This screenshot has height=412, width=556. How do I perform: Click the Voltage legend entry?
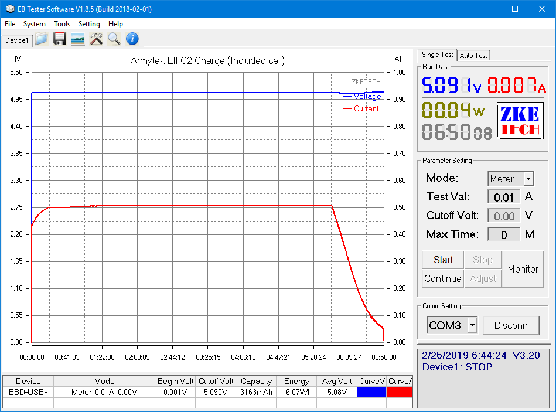[x=361, y=97]
